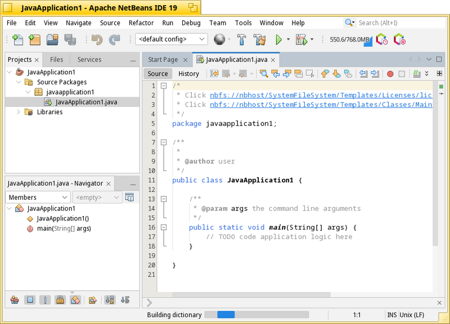Viewport: 450px width, 324px height.
Task: Expand the Libraries node
Action: tap(19, 112)
